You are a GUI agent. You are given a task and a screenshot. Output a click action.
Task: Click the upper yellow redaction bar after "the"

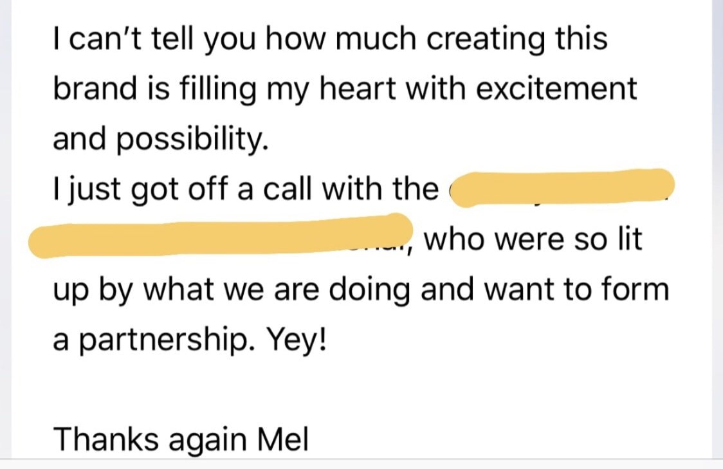click(563, 188)
